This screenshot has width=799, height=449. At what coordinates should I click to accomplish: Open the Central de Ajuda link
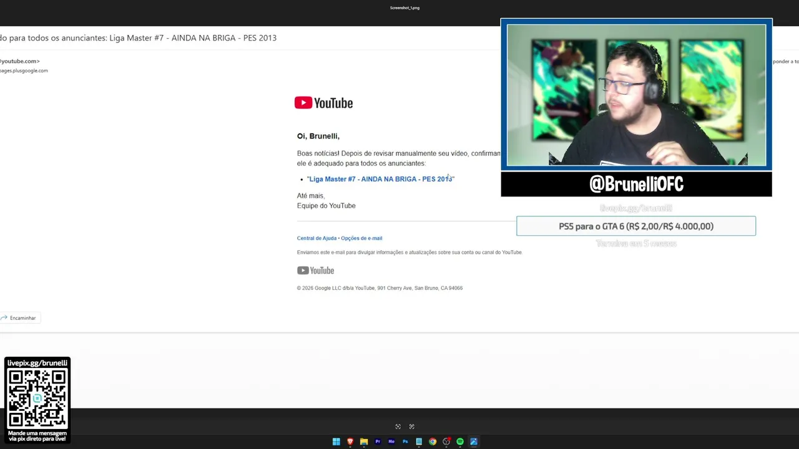click(x=316, y=238)
